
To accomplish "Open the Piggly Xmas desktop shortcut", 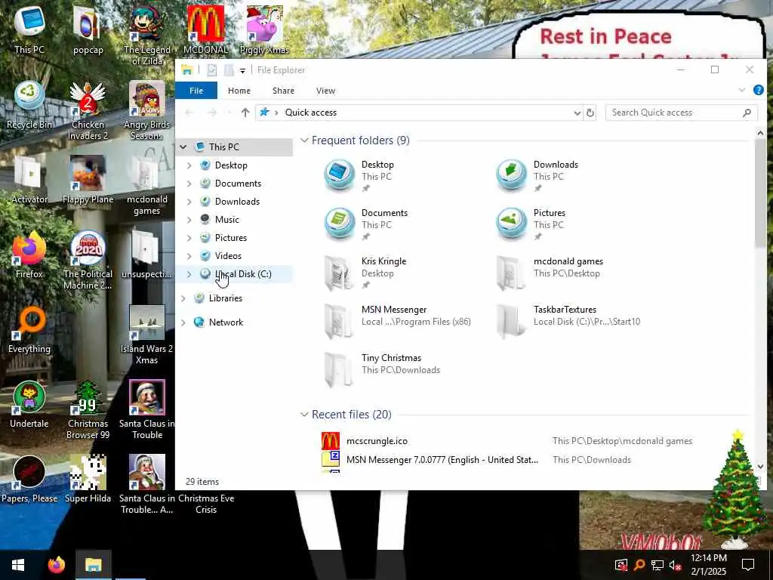I will point(264,30).
